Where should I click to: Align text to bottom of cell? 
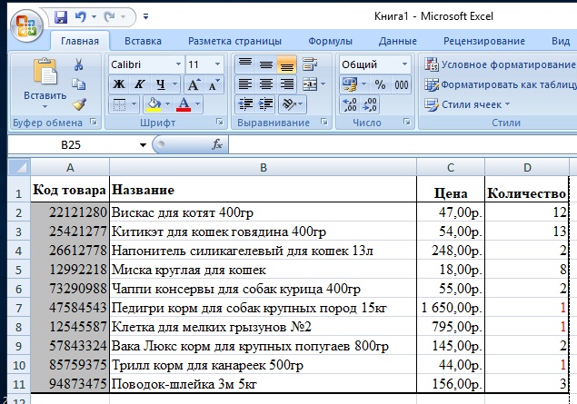(286, 64)
